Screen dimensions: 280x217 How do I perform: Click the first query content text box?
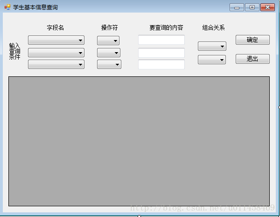[x=161, y=40]
